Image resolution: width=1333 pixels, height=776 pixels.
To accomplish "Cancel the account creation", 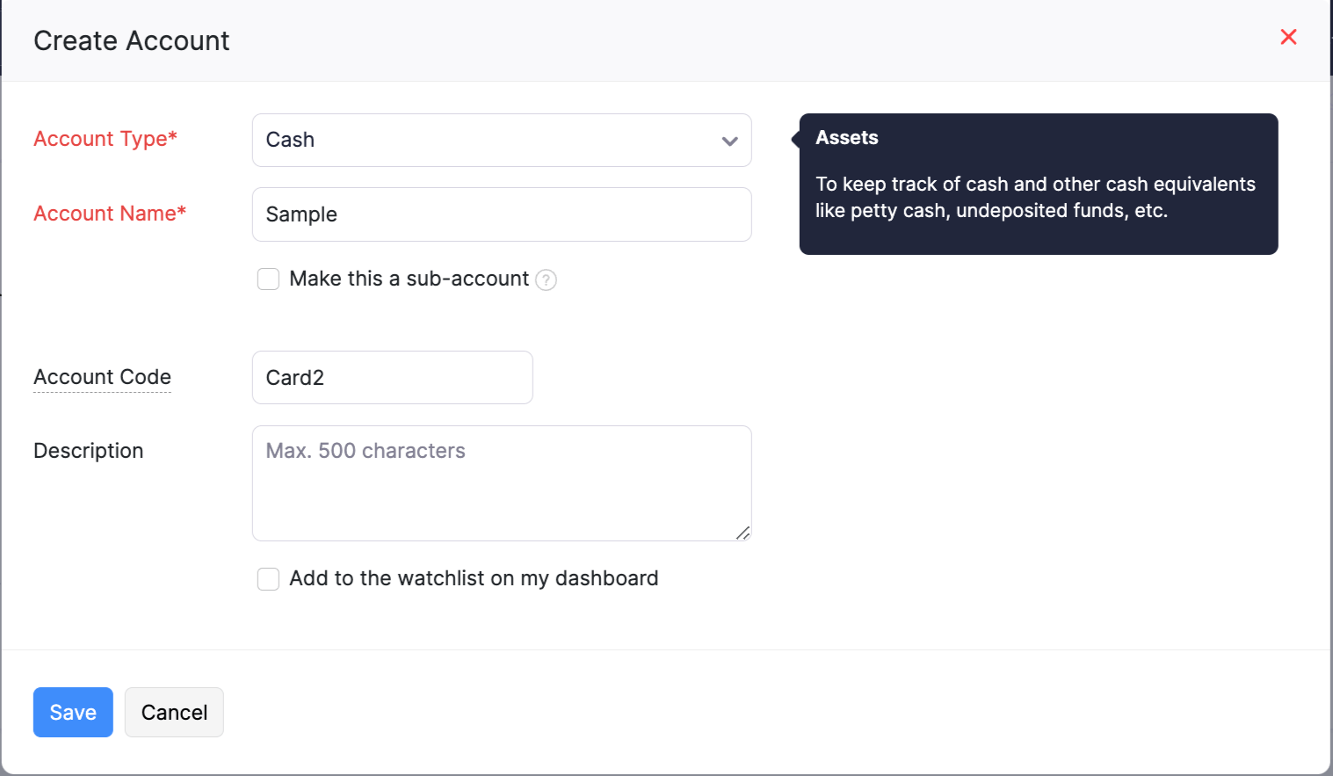I will [174, 713].
